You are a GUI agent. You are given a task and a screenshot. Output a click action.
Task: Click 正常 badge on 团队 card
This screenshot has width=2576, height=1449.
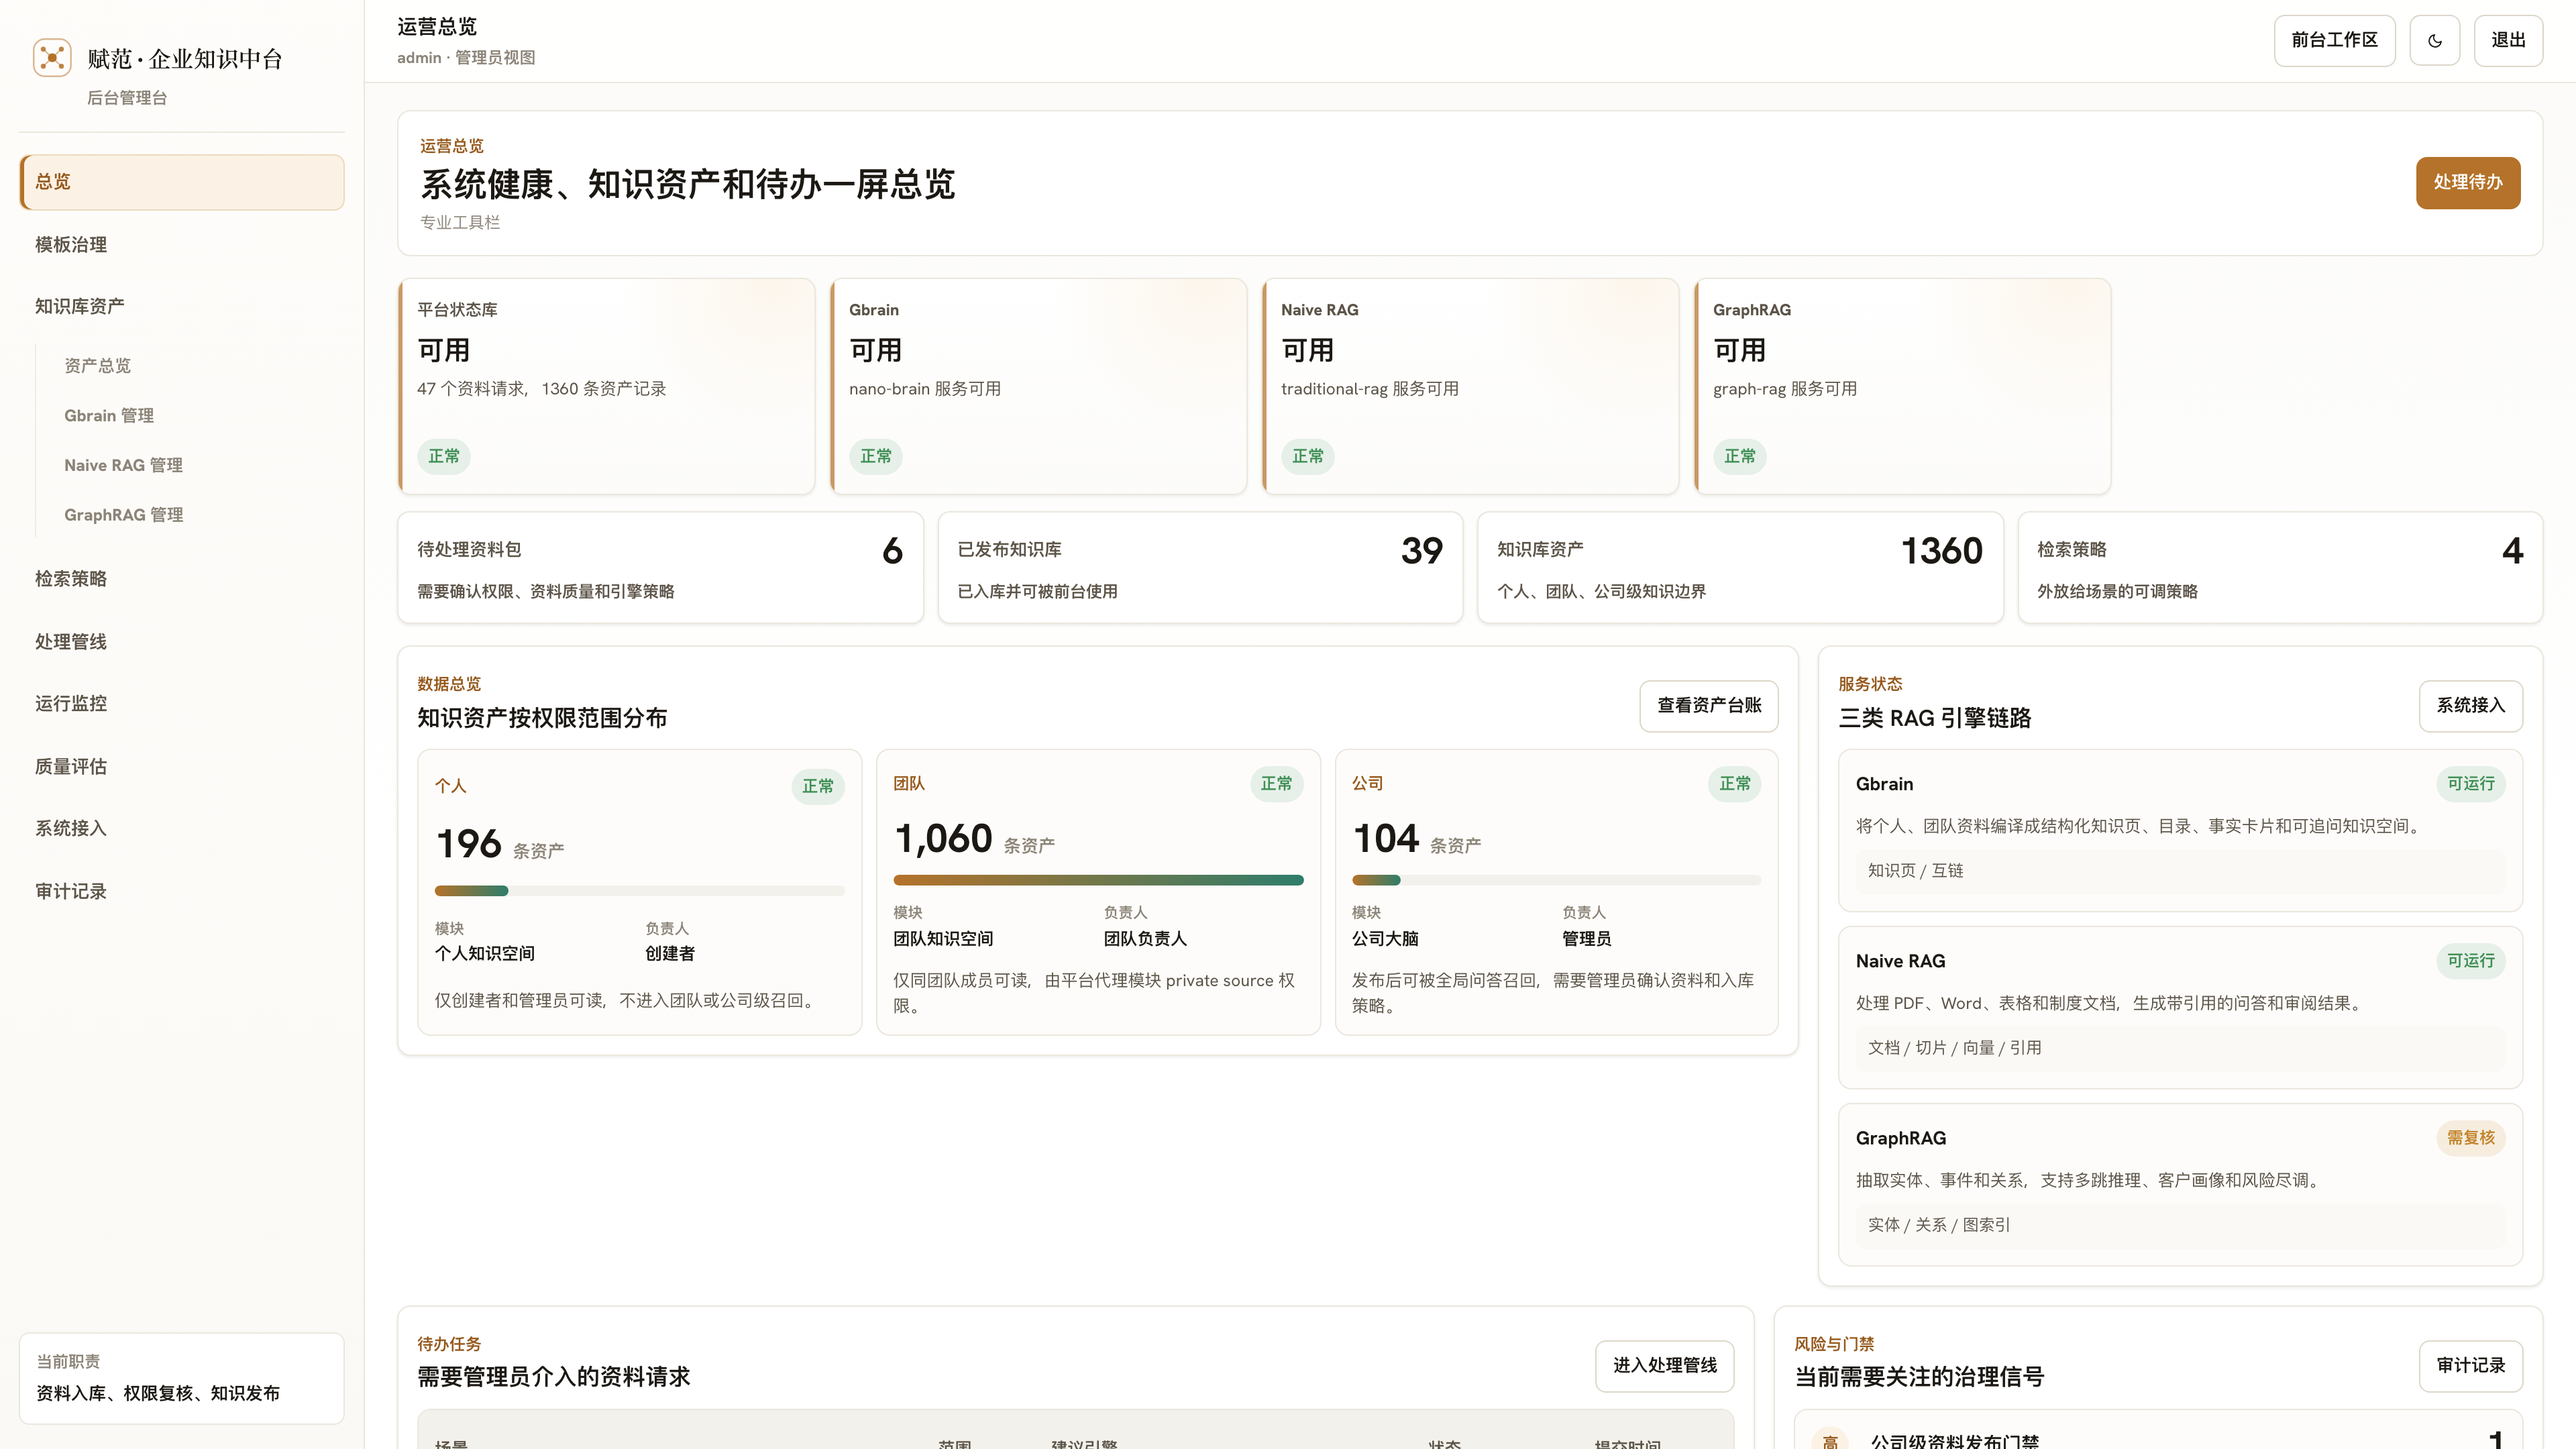tap(1276, 784)
